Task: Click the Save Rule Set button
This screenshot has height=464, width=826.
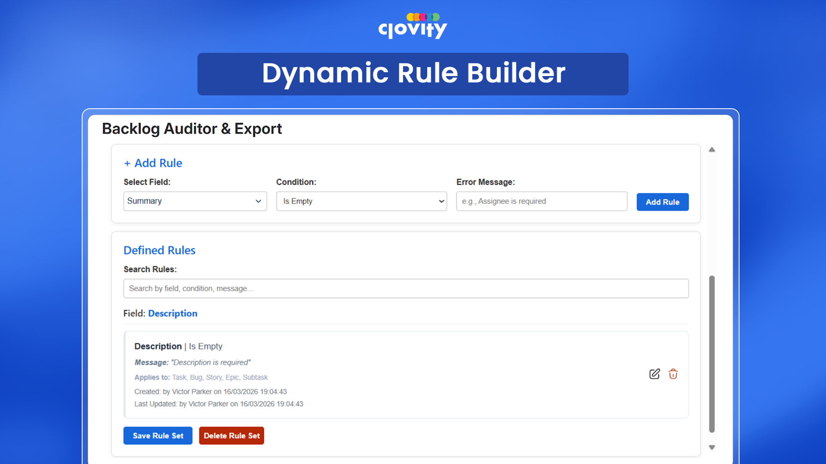Action: (x=158, y=436)
